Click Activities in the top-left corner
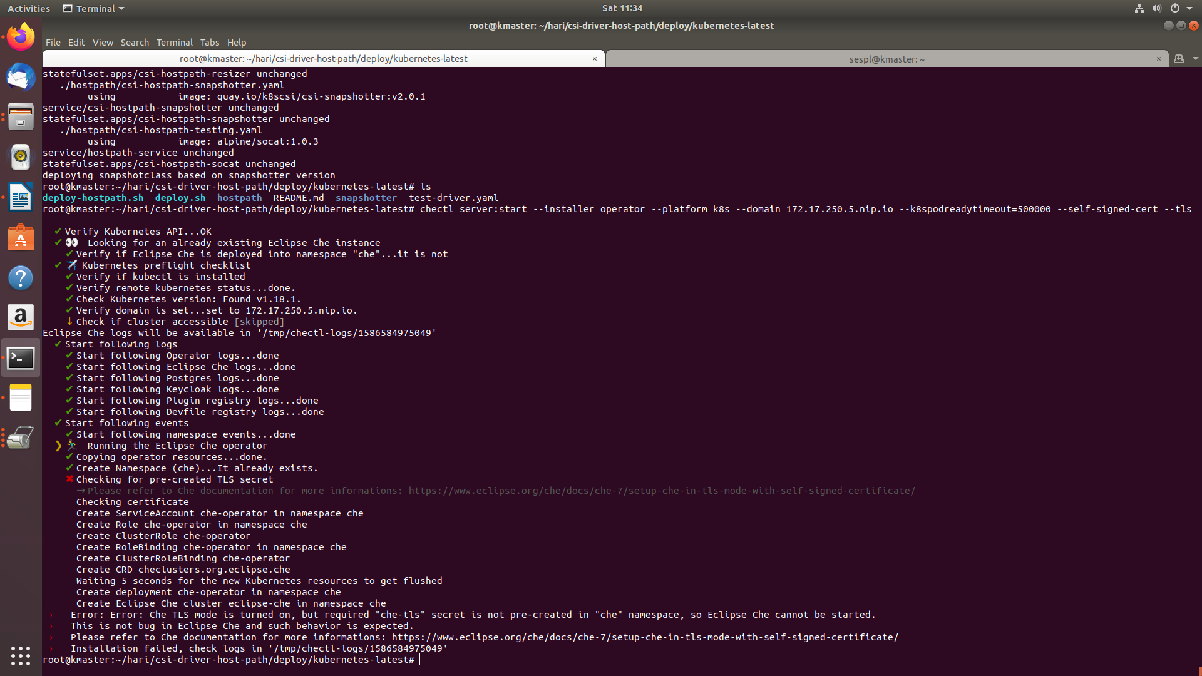Viewport: 1202px width, 676px height. click(28, 8)
